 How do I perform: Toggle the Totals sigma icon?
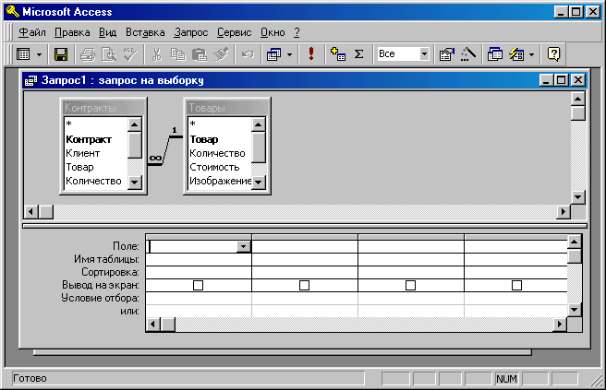tap(358, 54)
